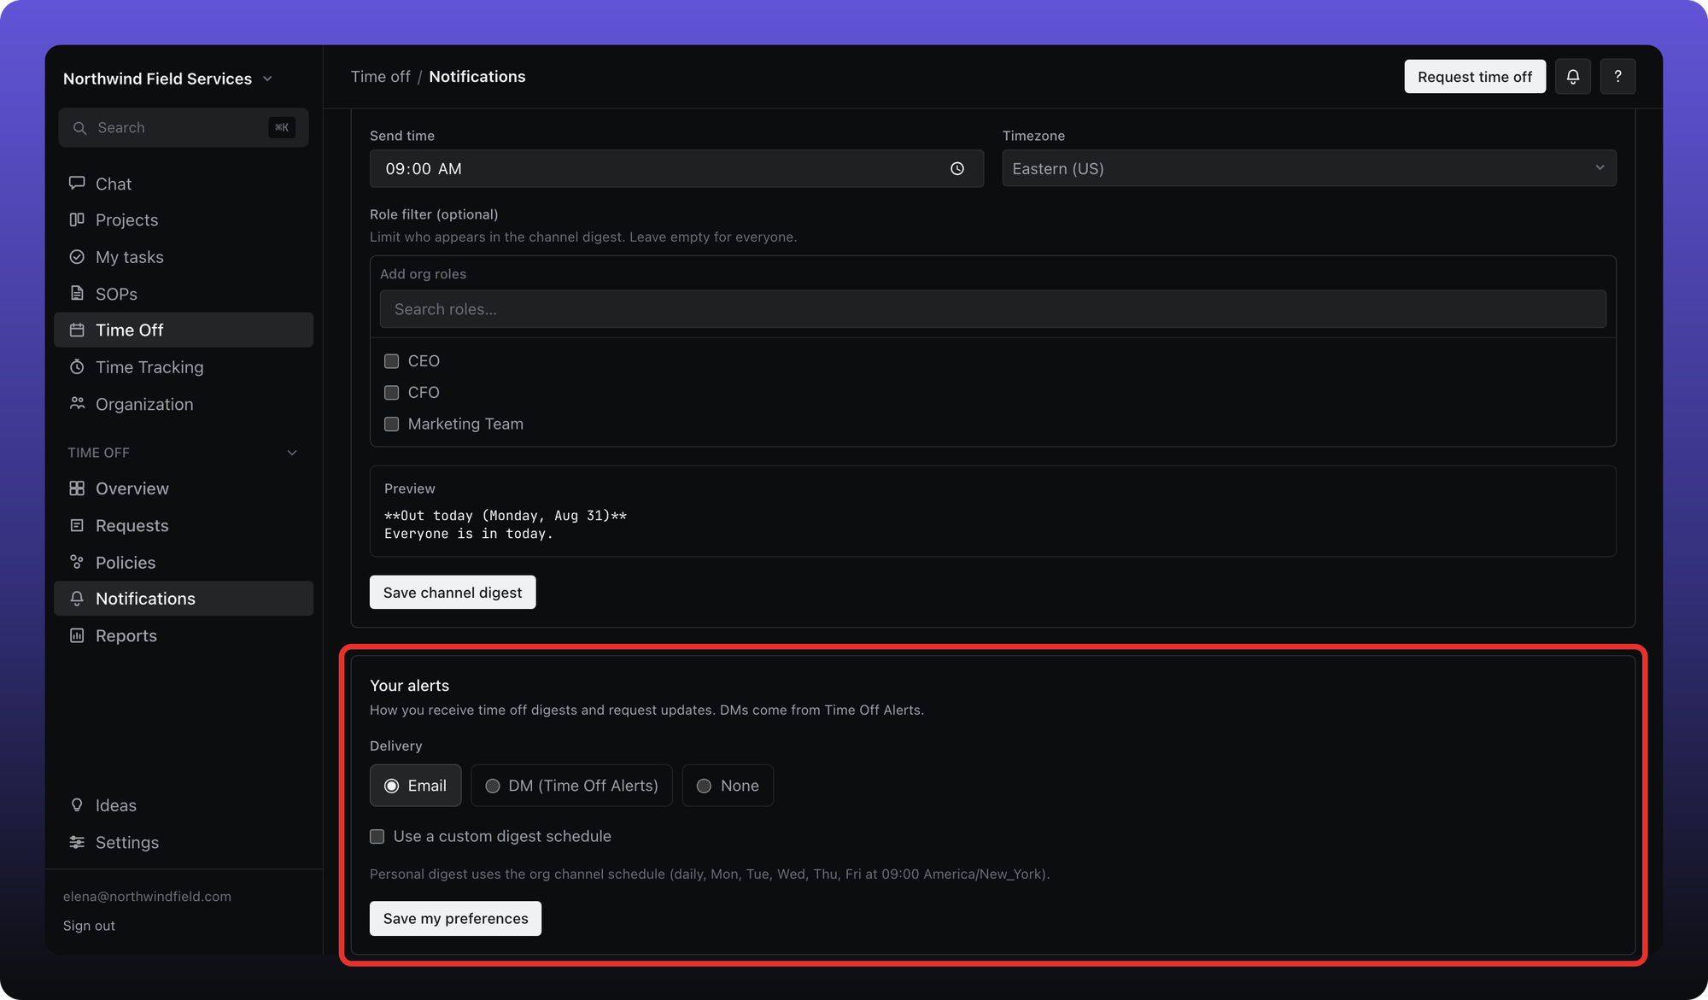
Task: Click the Time Off calendar icon
Action: coord(77,330)
